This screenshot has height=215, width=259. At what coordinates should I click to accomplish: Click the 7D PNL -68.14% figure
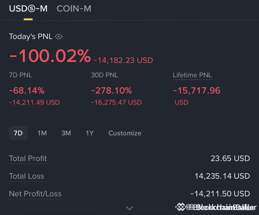[x=27, y=91]
